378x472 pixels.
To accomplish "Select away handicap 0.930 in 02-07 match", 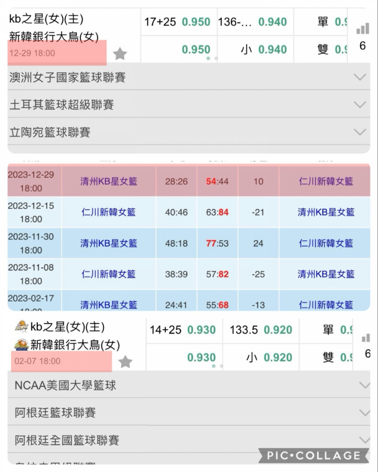I will tap(184, 357).
